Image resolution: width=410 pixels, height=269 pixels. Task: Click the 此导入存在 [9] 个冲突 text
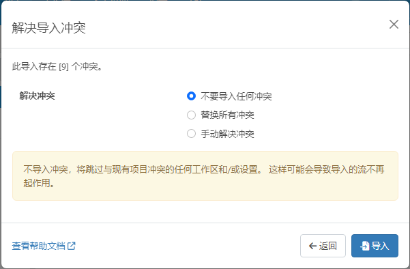coord(57,66)
